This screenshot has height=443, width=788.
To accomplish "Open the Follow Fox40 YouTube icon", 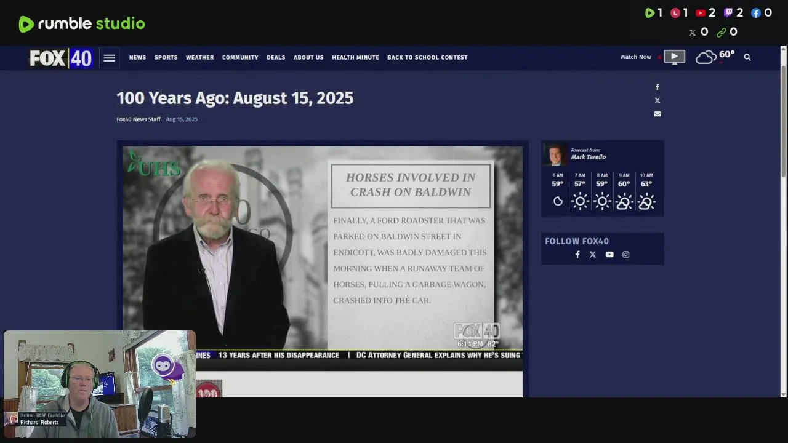I will pyautogui.click(x=609, y=255).
